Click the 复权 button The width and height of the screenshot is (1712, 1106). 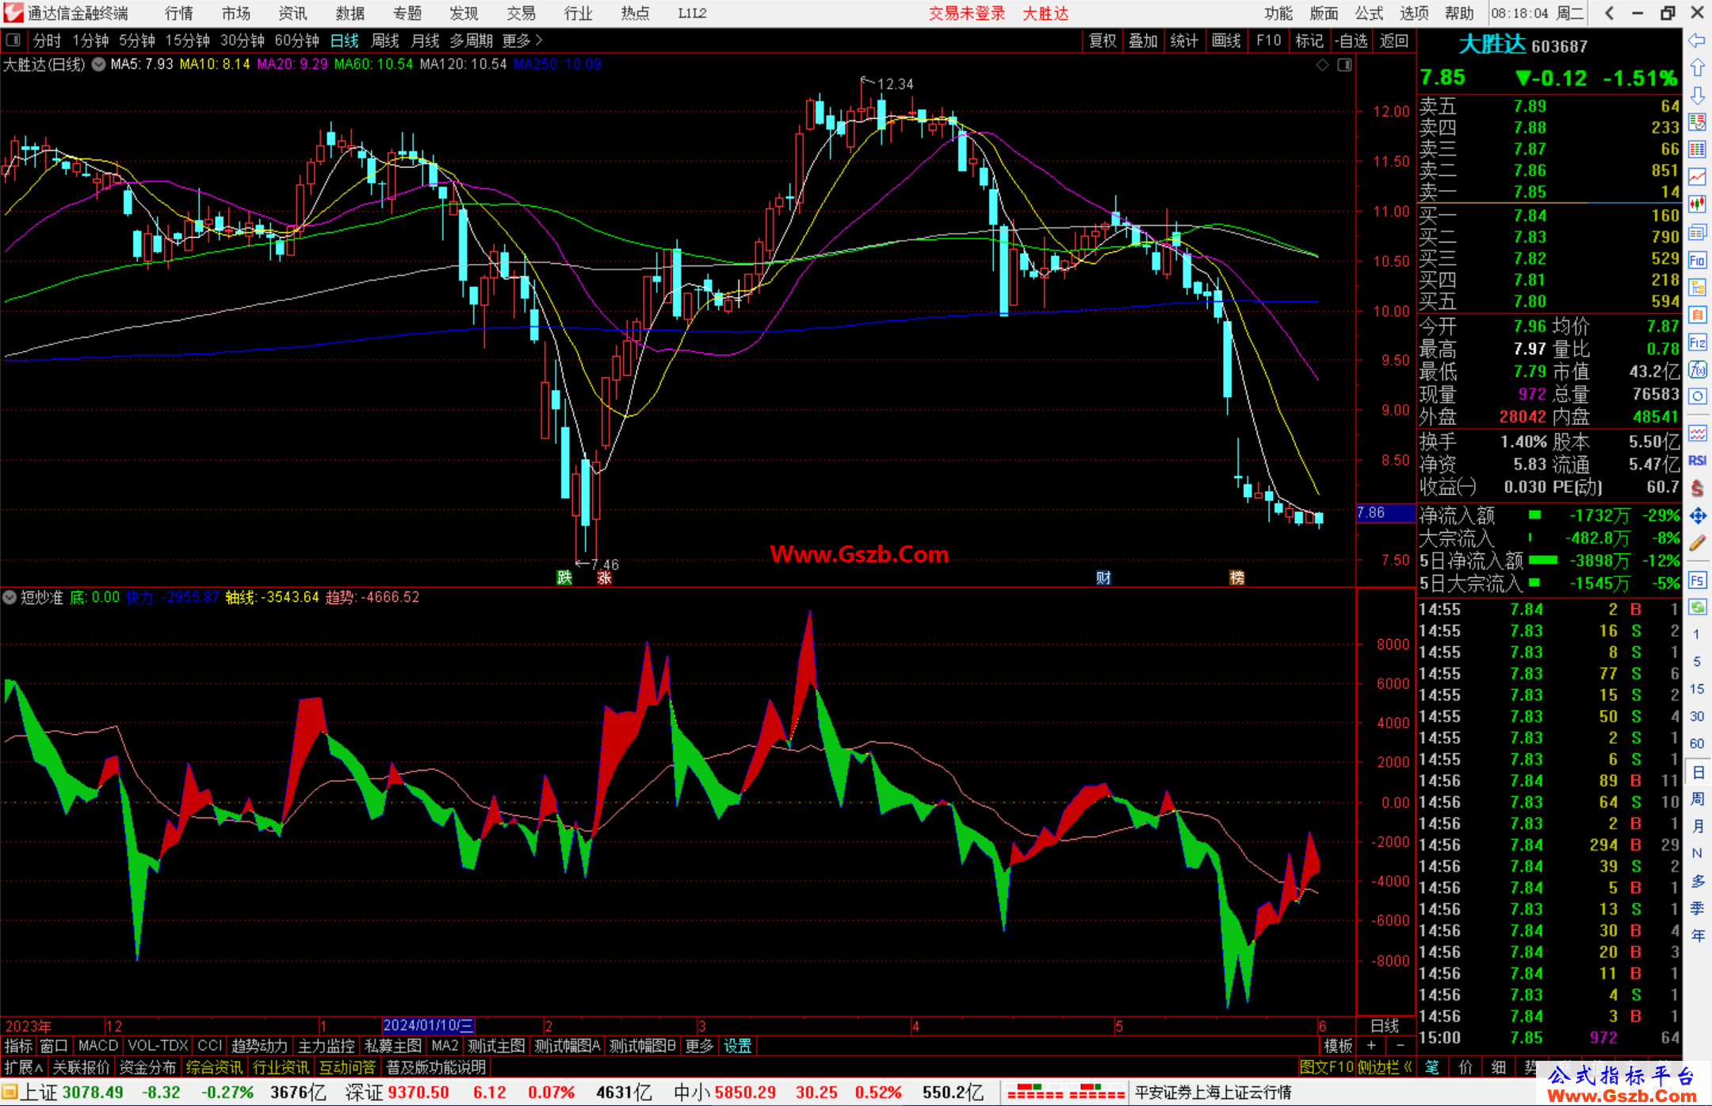tap(1102, 40)
